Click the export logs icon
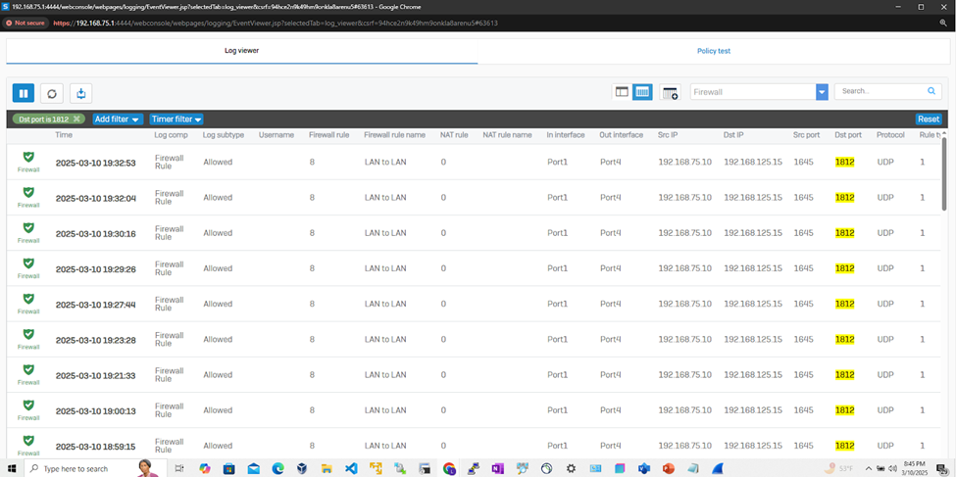The width and height of the screenshot is (956, 477). (81, 93)
